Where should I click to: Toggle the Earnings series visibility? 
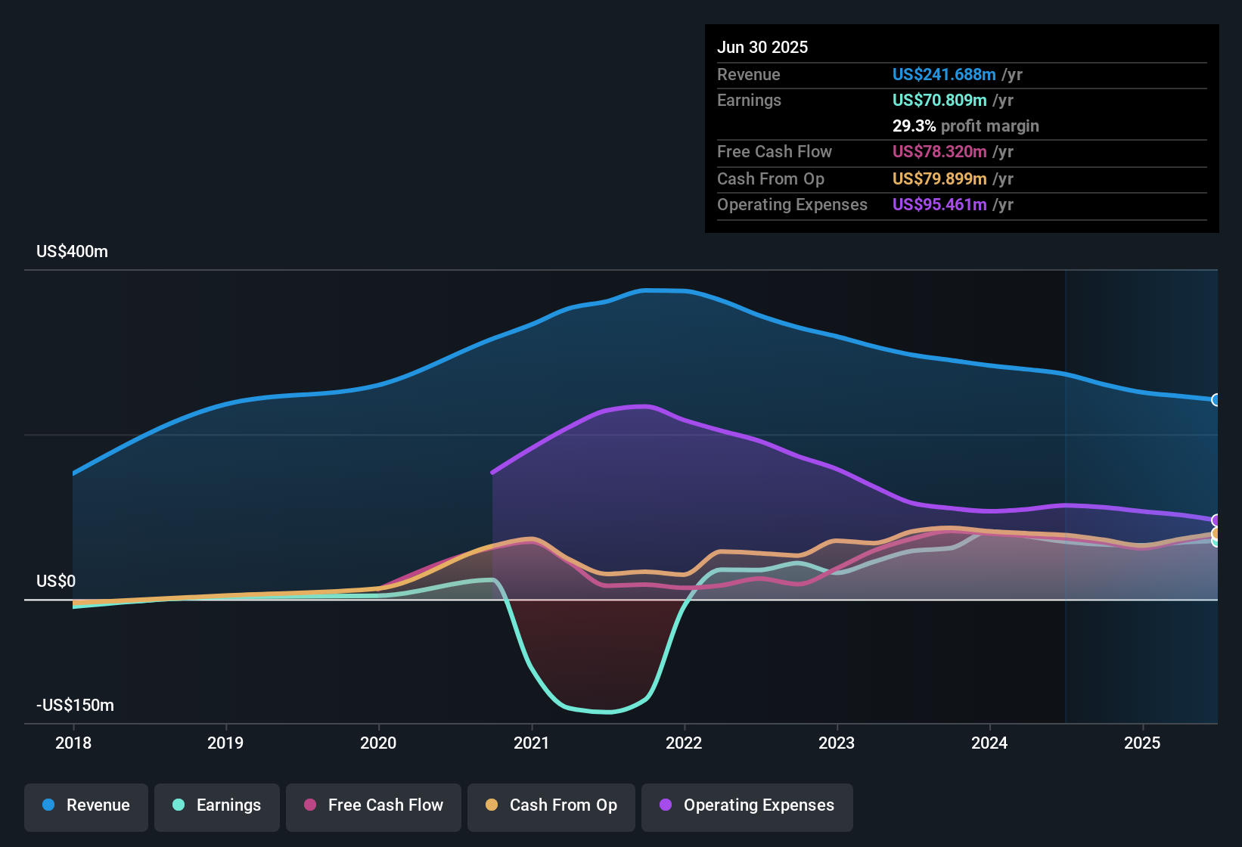216,805
